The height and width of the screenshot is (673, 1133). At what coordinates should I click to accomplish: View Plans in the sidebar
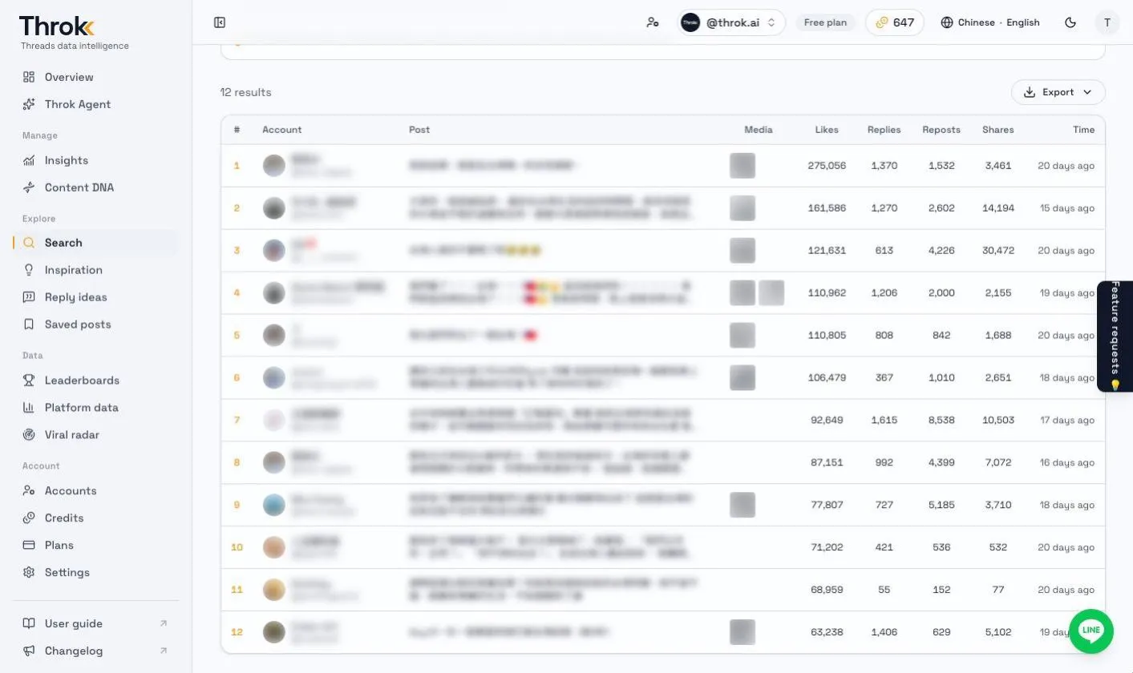tap(96, 546)
